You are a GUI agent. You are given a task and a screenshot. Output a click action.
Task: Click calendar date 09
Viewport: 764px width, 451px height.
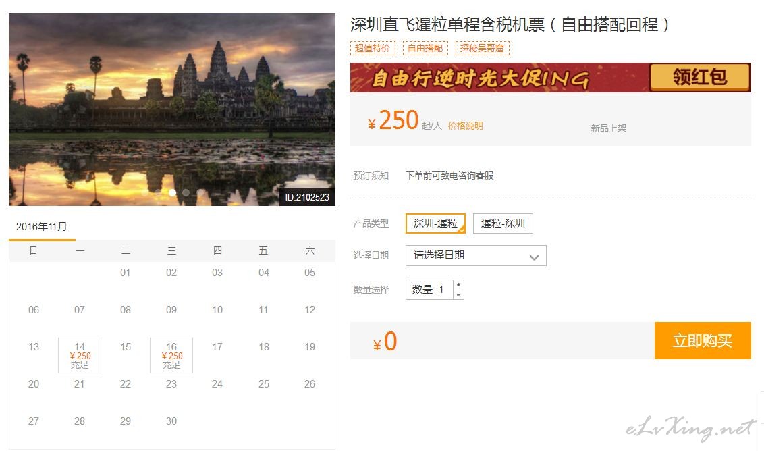[x=171, y=310]
